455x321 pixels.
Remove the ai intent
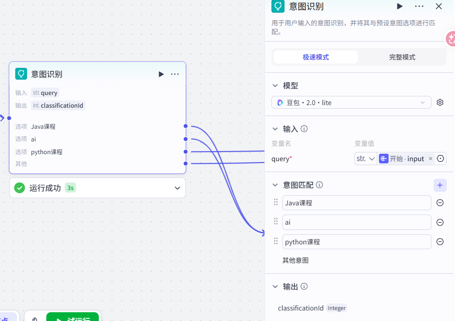coord(440,222)
